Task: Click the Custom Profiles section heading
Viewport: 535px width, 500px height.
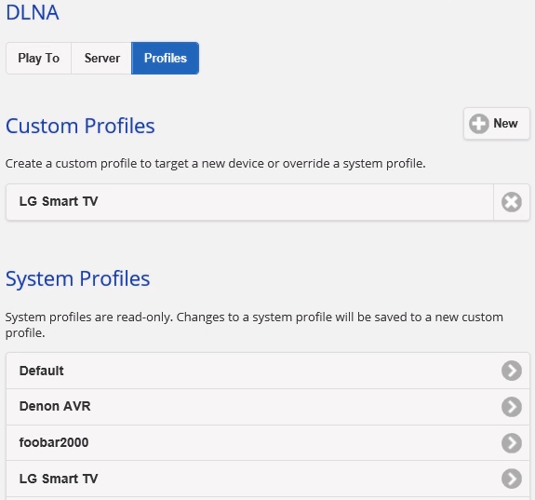Action: tap(80, 126)
